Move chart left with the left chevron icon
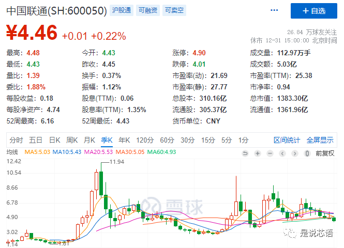344x248 pixels. [x=282, y=153]
